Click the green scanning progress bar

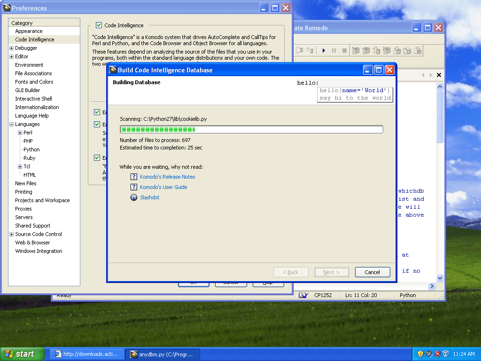[x=252, y=130]
